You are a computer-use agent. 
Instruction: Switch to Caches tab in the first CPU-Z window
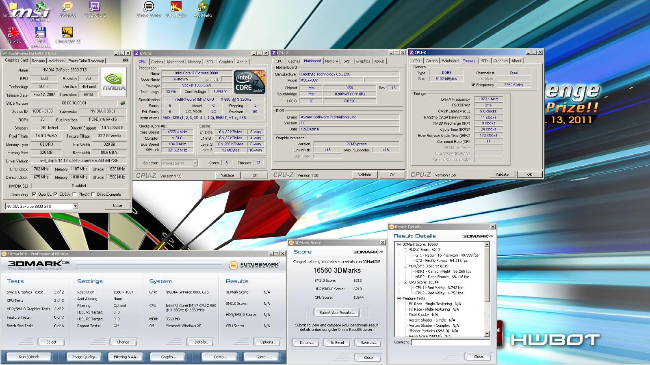[x=157, y=62]
